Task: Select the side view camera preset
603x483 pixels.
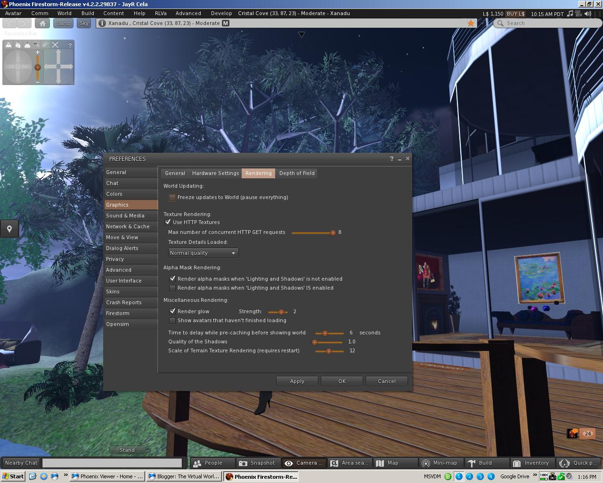Action: pos(18,45)
